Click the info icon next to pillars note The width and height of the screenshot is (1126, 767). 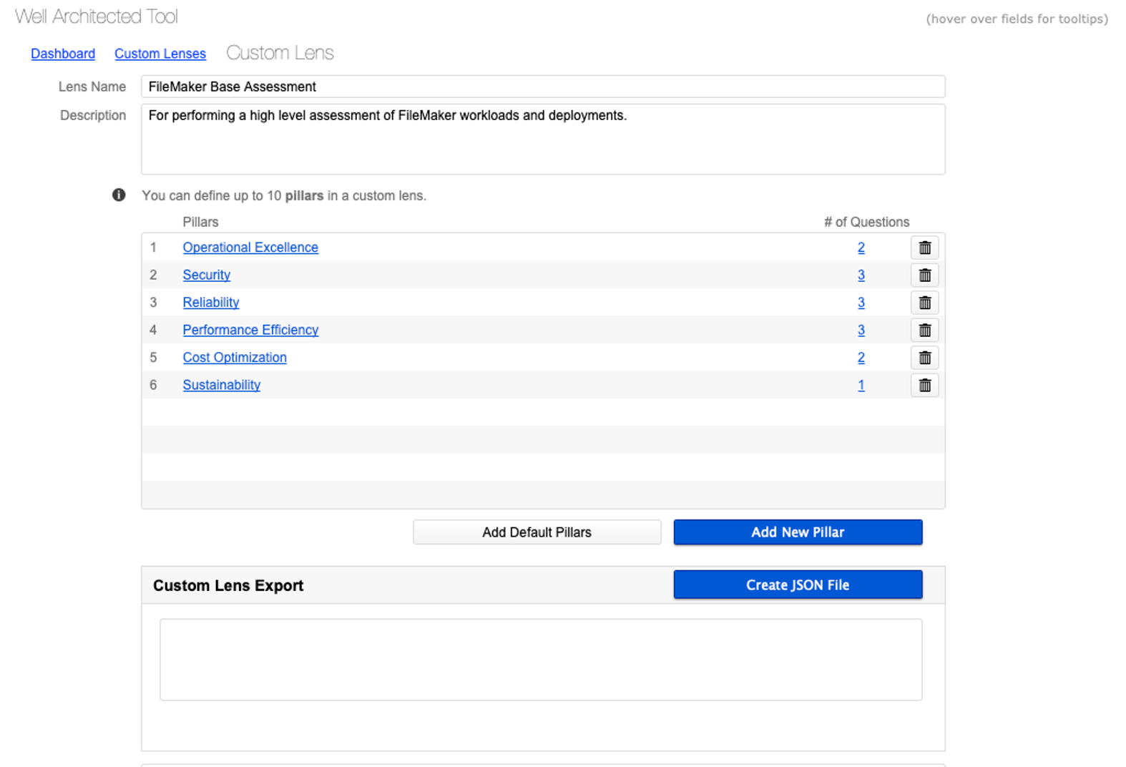(x=119, y=195)
